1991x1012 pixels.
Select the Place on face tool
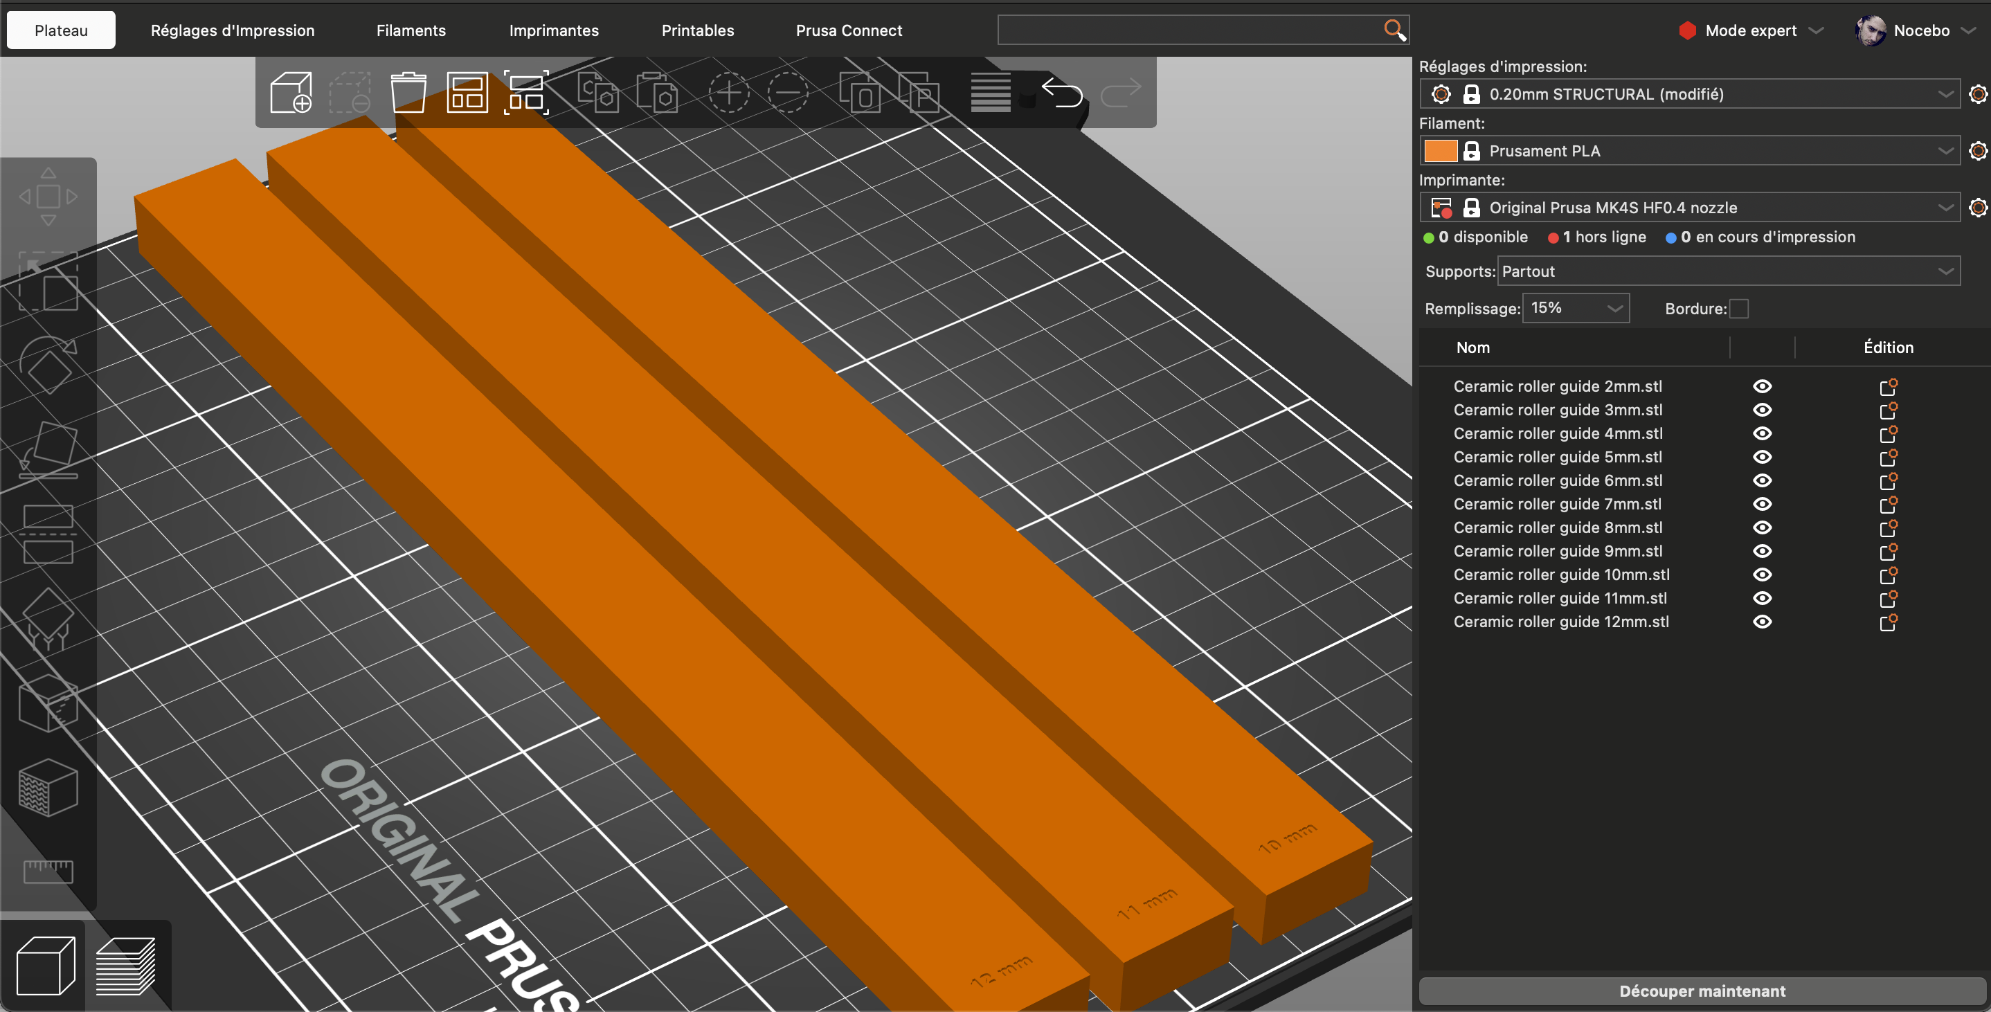(48, 450)
